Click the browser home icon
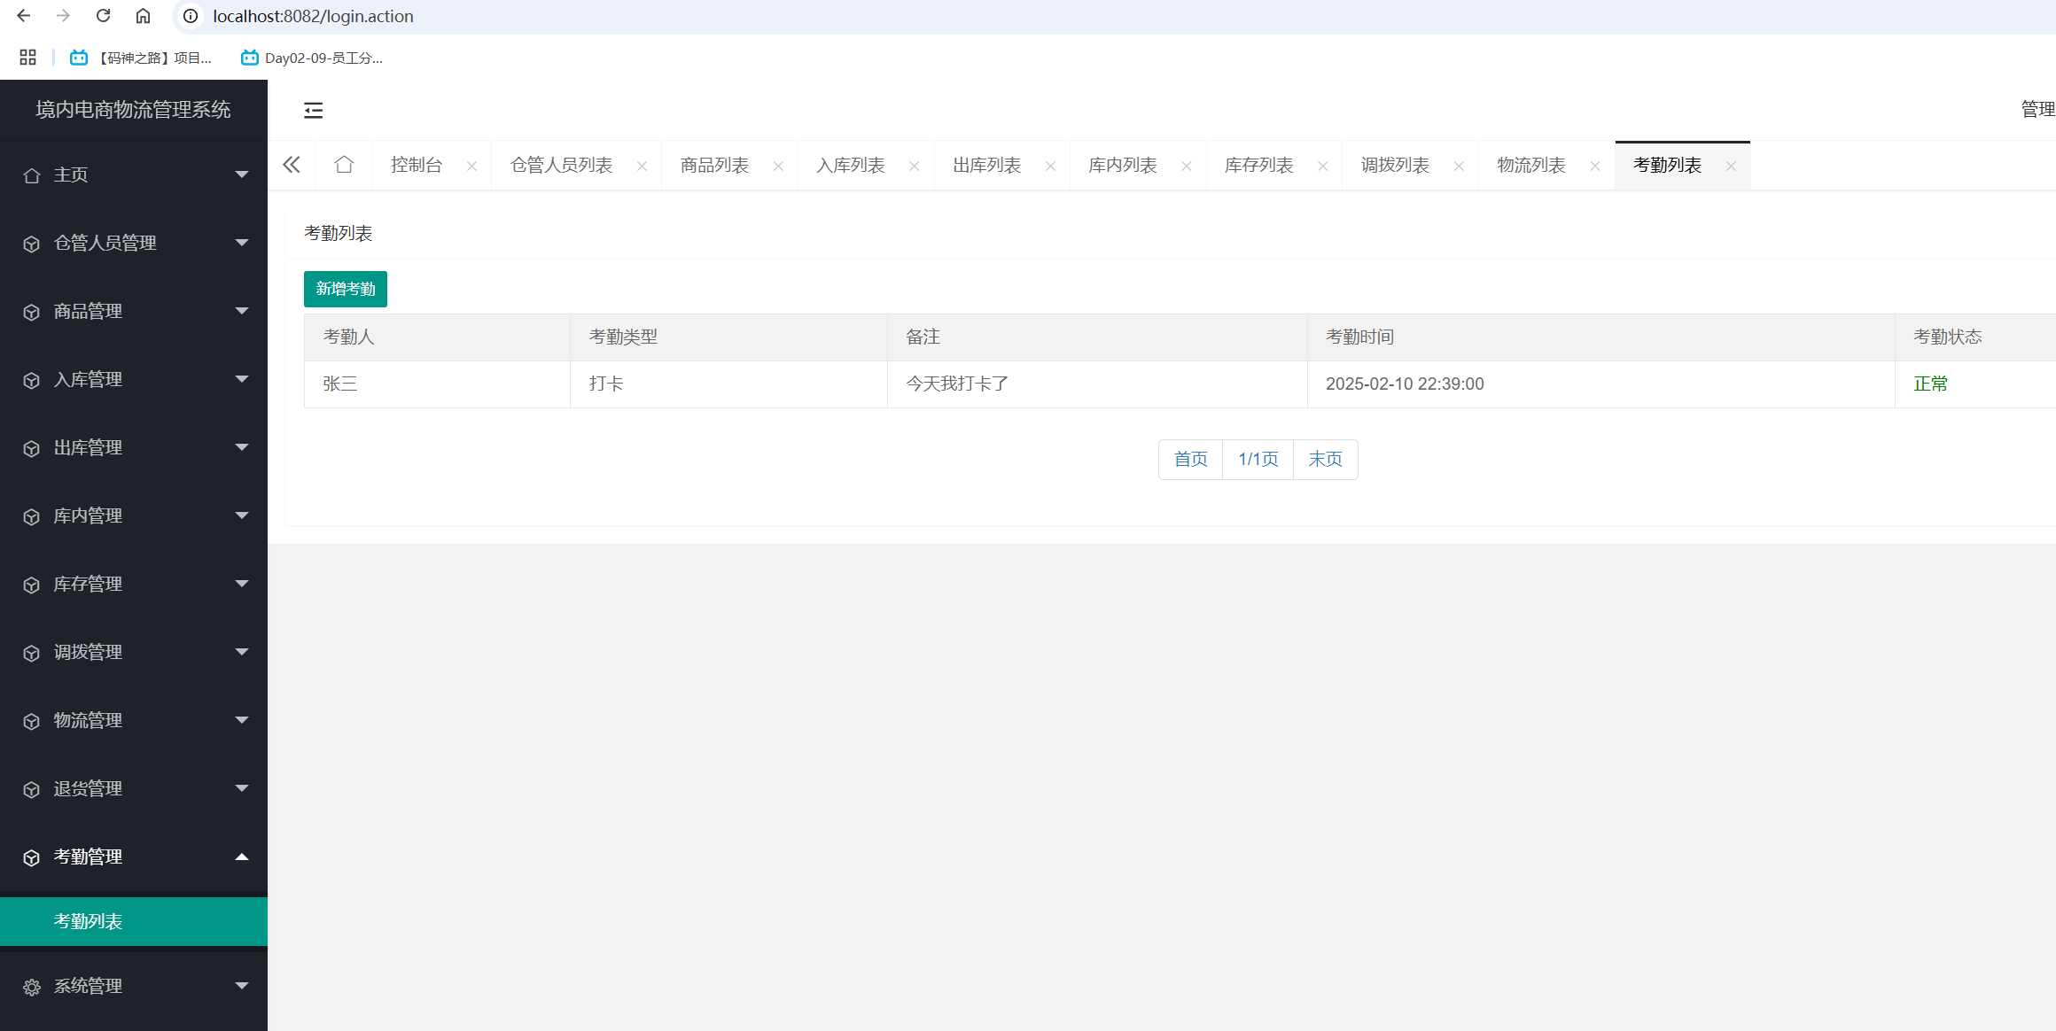This screenshot has height=1031, width=2056. [x=143, y=16]
